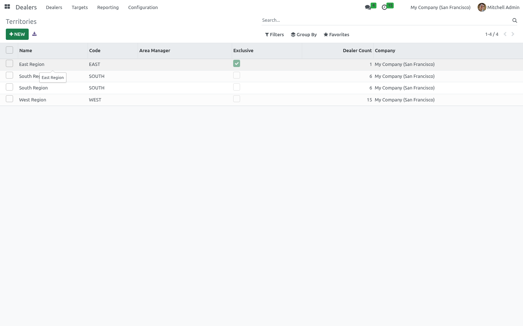Click the Dealers app title
This screenshot has height=326, width=523.
(x=26, y=7)
